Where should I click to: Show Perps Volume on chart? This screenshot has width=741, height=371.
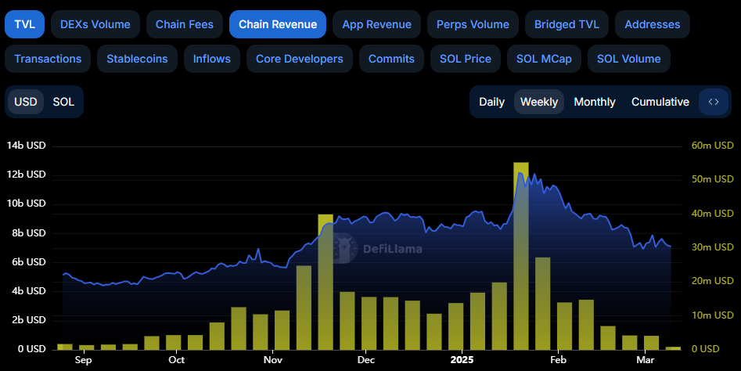click(x=473, y=24)
